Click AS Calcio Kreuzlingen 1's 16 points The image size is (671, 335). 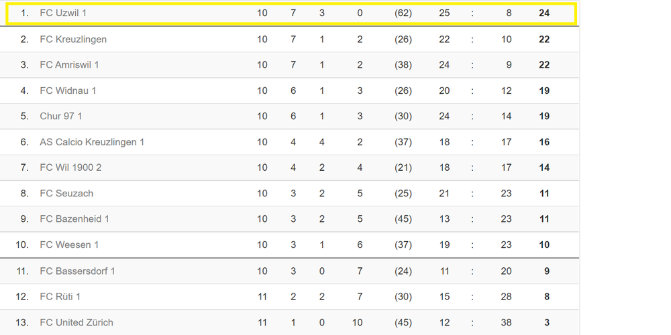(x=544, y=142)
